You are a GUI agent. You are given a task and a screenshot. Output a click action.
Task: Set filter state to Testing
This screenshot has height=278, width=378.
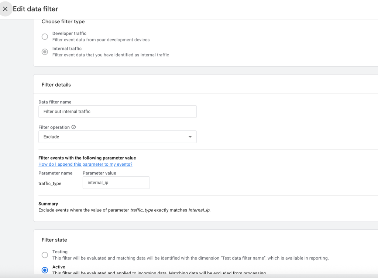(45, 255)
